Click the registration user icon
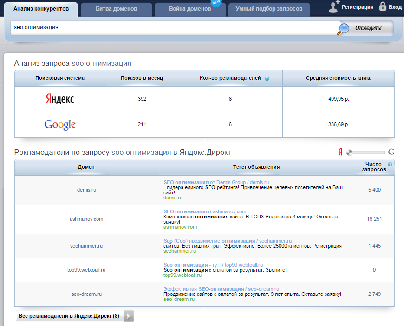Image resolution: width=404 pixels, height=326 pixels. [x=334, y=6]
